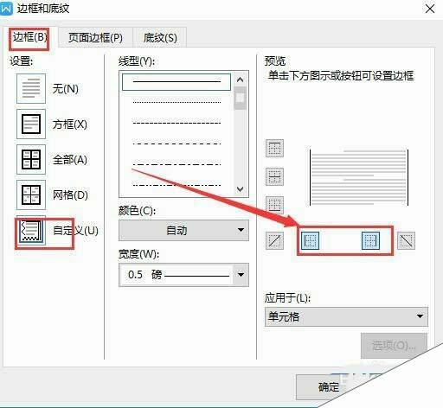This screenshot has width=443, height=408.
Task: Click line style list scroll up arrow
Action: click(240, 80)
